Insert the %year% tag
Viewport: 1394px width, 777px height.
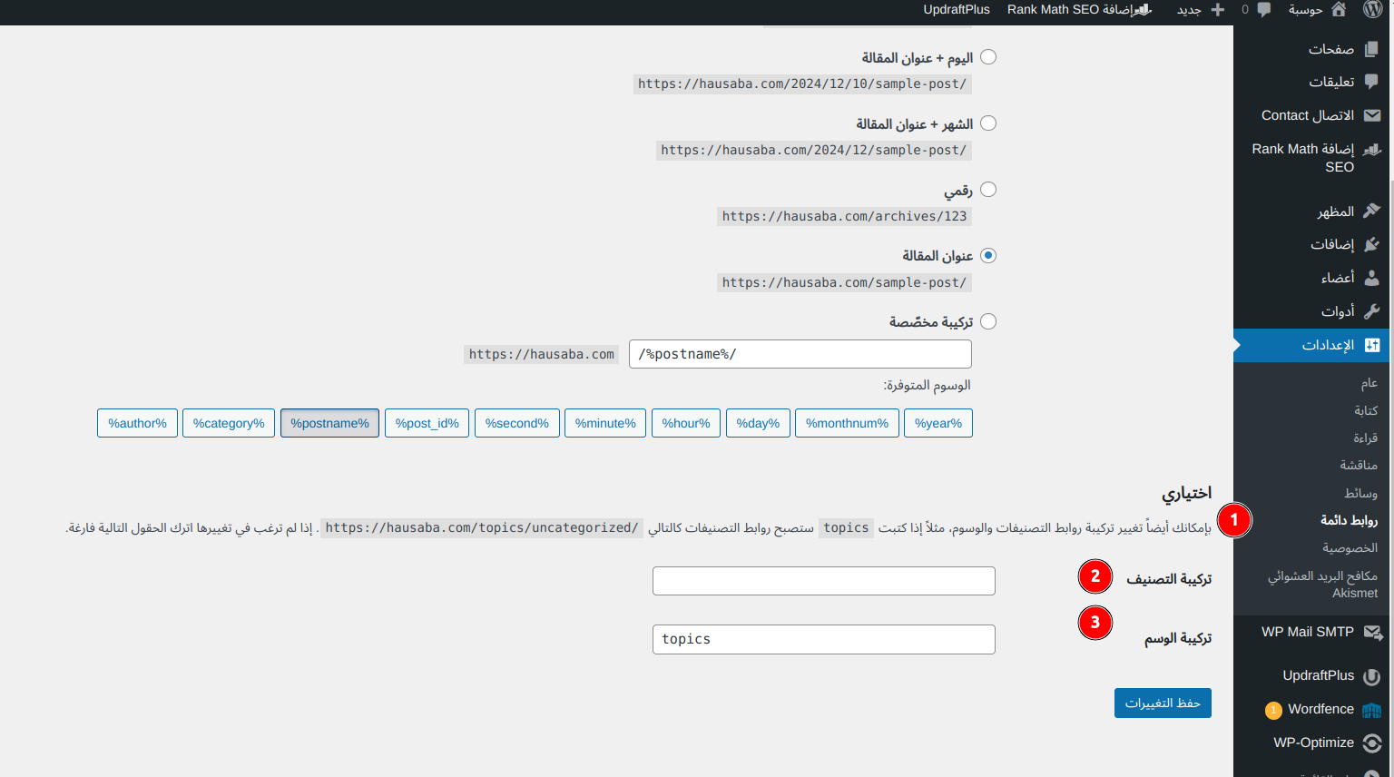(x=938, y=423)
